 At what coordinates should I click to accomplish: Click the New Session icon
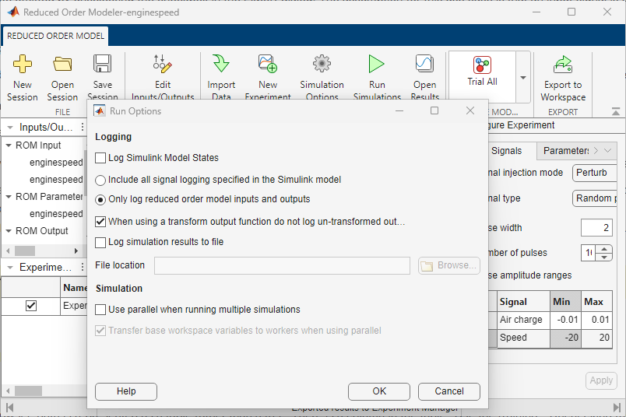click(23, 64)
